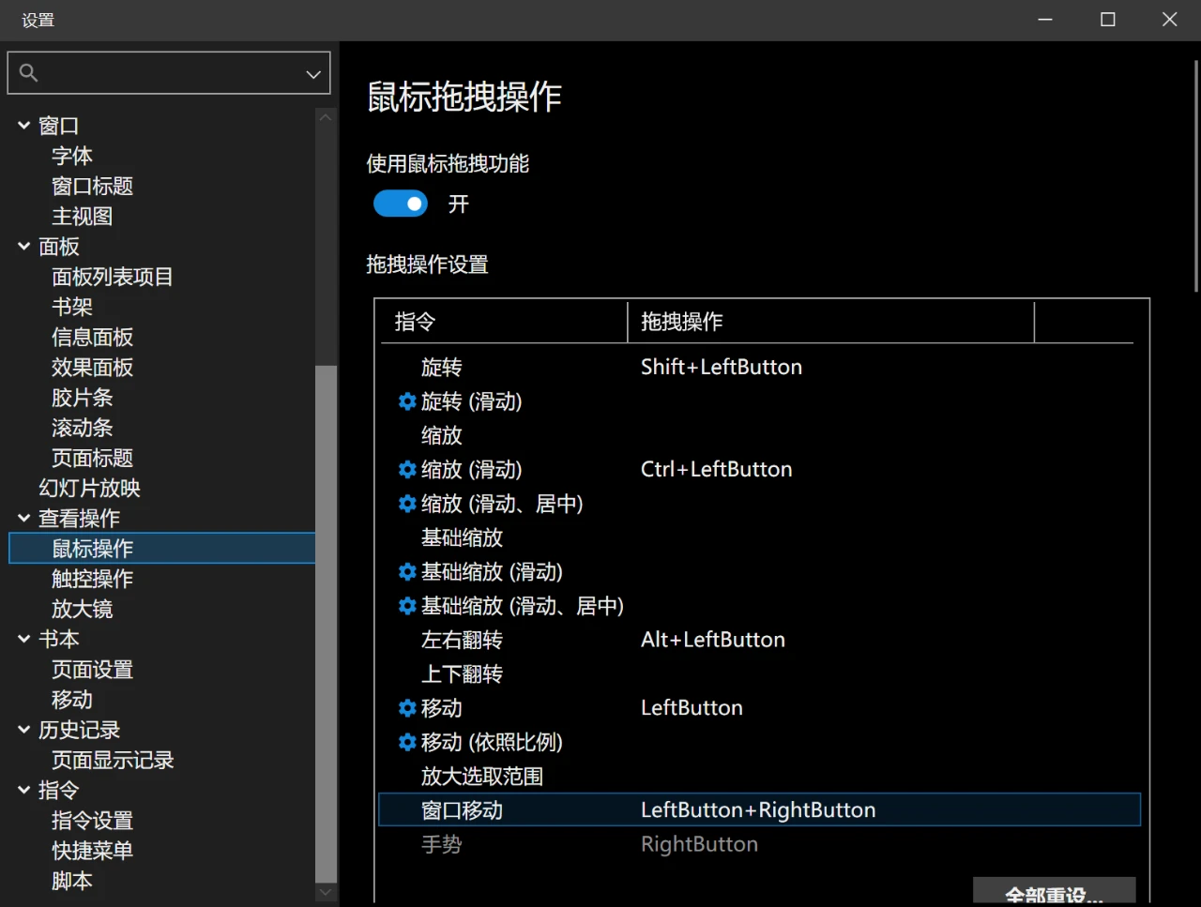
Task: Select the 缩放 command row
Action: [x=759, y=435]
